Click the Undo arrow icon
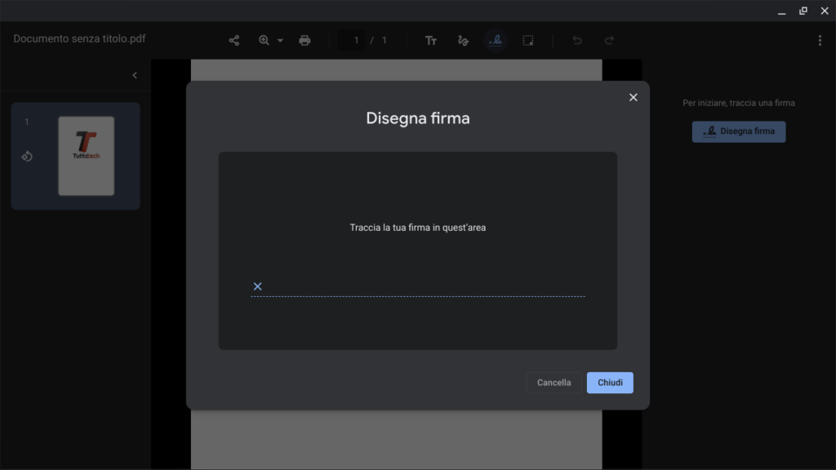The height and width of the screenshot is (470, 836). (577, 39)
